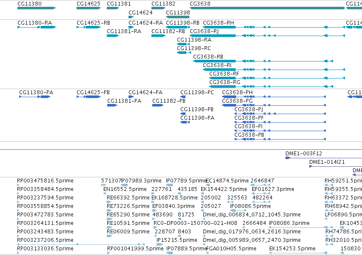Select protein label CG3638-PJ
This screenshot has width=362, height=255.
[x=249, y=109]
